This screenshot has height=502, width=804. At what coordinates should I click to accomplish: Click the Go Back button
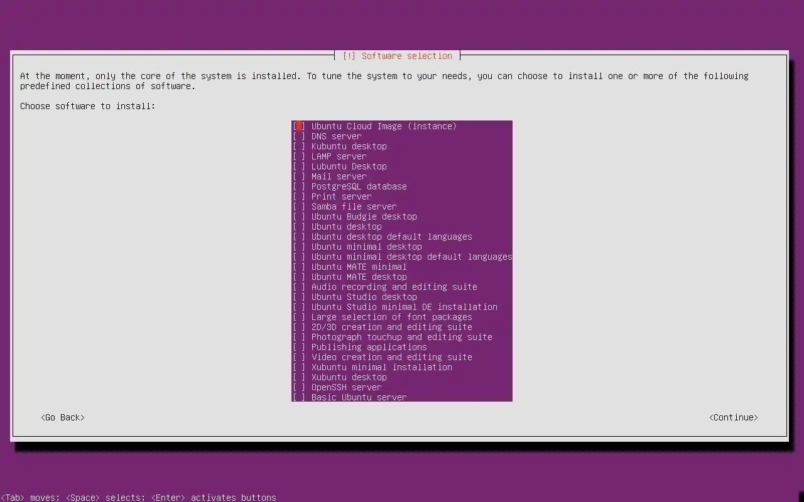point(63,417)
